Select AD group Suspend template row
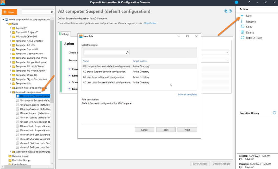Viewport: 278px width, 169px height. (139, 72)
